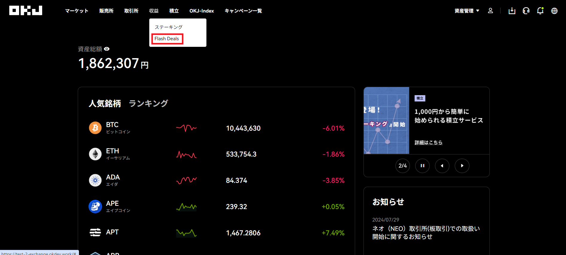Click the download app icon
The image size is (566, 255).
click(512, 11)
